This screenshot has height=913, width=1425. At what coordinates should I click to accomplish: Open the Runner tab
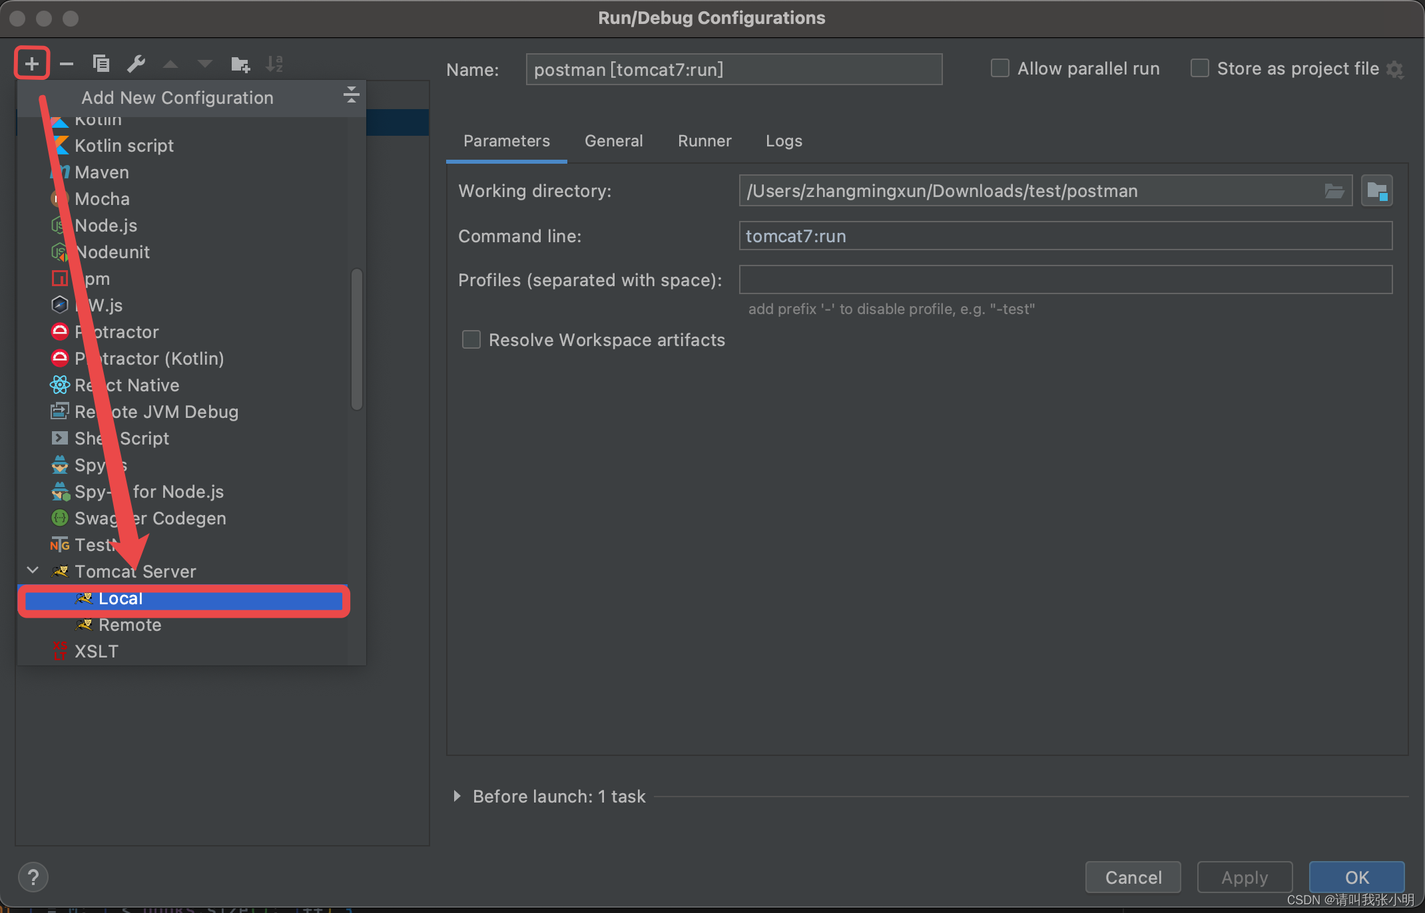coord(704,141)
